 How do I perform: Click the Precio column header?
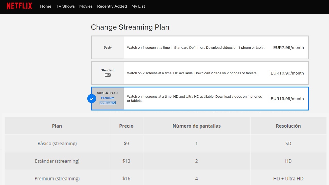[x=126, y=126]
